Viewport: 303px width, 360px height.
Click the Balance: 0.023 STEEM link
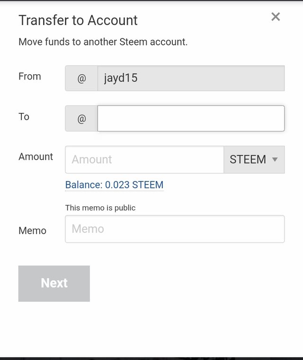pyautogui.click(x=114, y=184)
